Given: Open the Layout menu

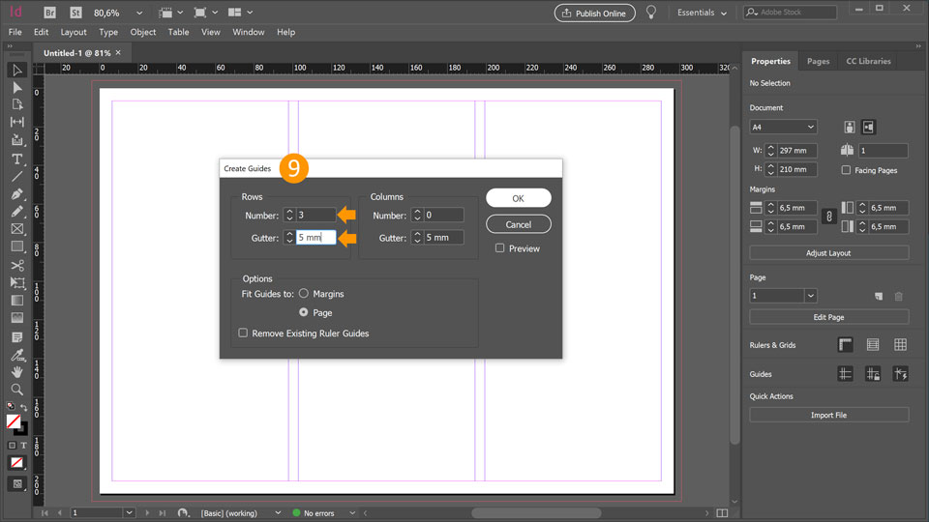Looking at the screenshot, I should click(74, 32).
